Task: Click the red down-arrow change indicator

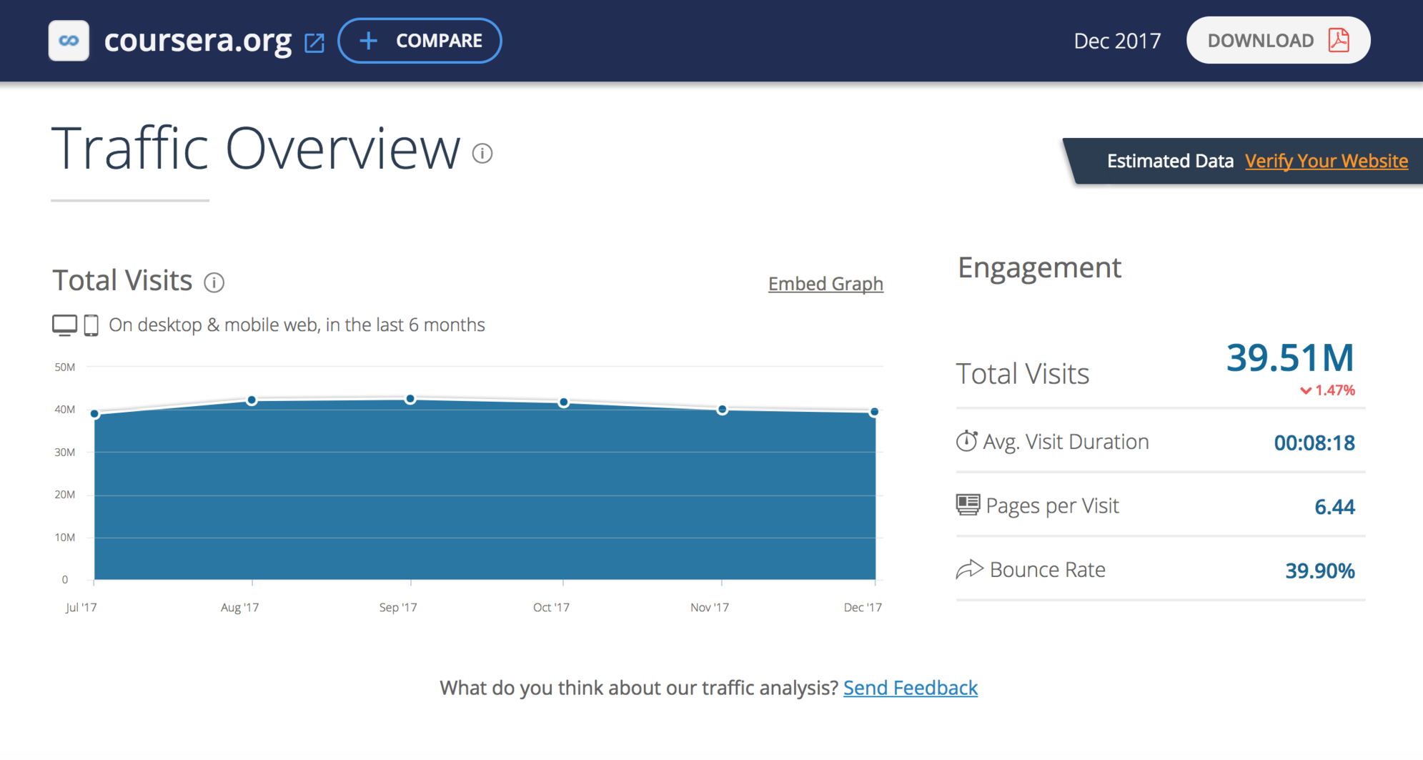Action: [x=1306, y=390]
